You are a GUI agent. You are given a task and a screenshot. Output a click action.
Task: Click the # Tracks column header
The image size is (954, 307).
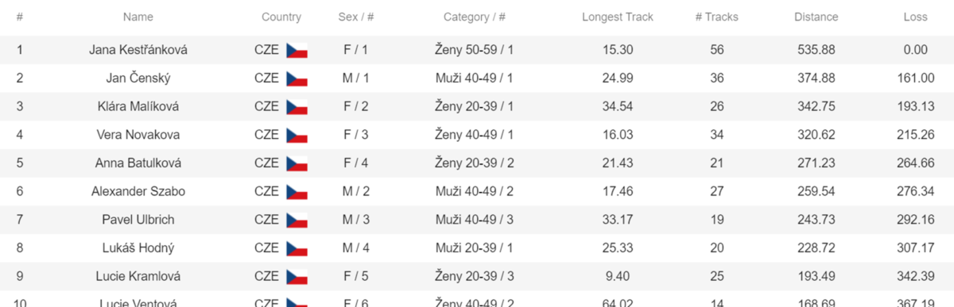pos(717,17)
